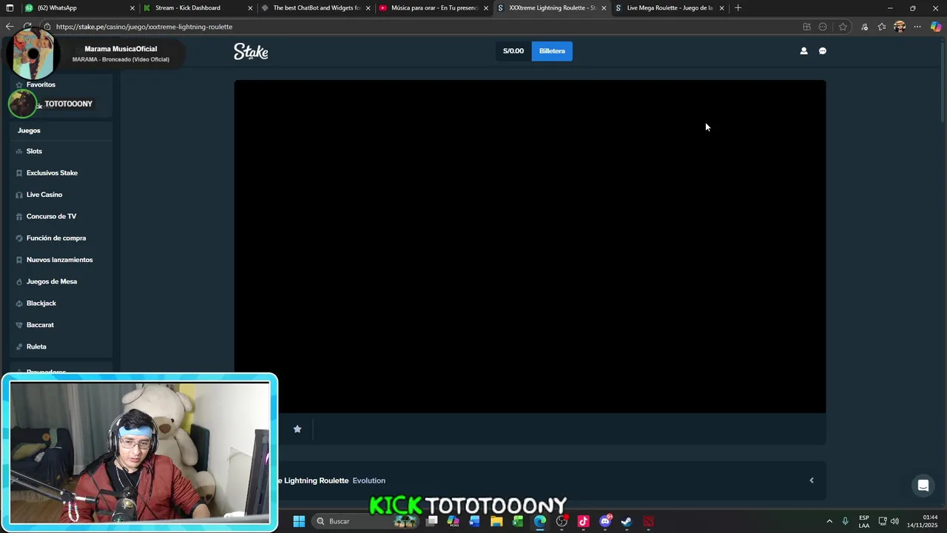The height and width of the screenshot is (533, 947).
Task: Open the Copilot icon in Edge
Action: click(936, 27)
